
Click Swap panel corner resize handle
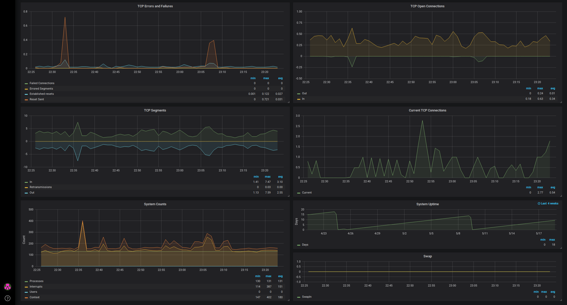point(561,300)
